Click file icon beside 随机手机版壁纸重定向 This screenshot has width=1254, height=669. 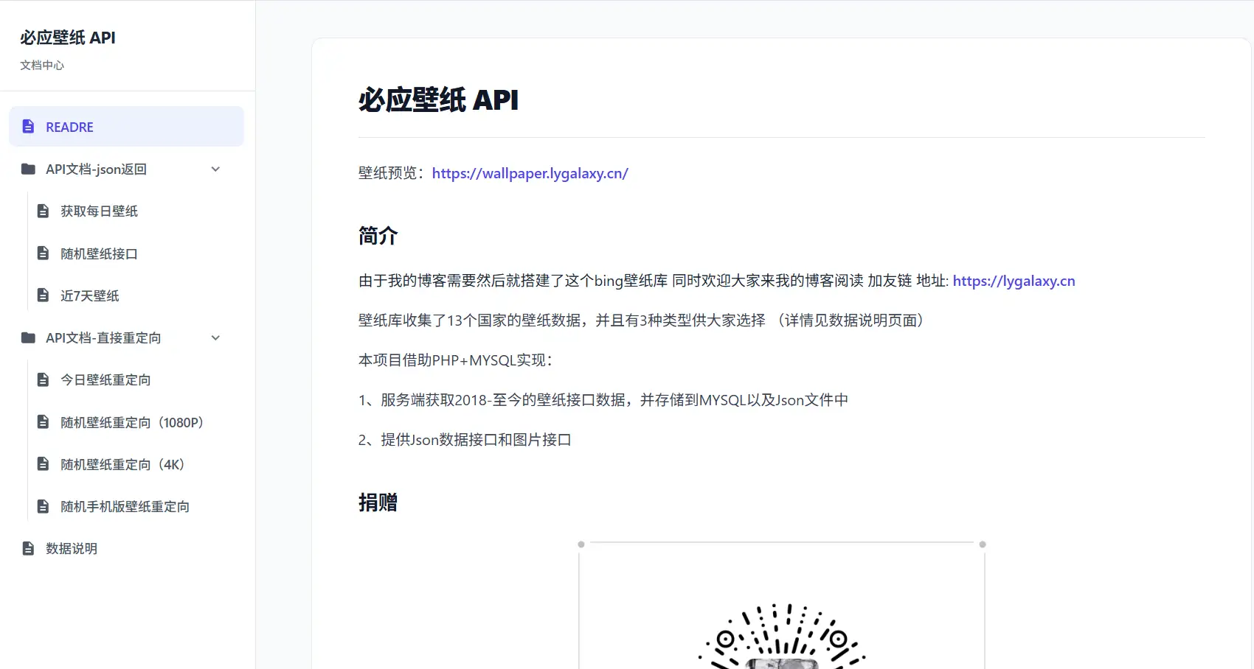43,507
